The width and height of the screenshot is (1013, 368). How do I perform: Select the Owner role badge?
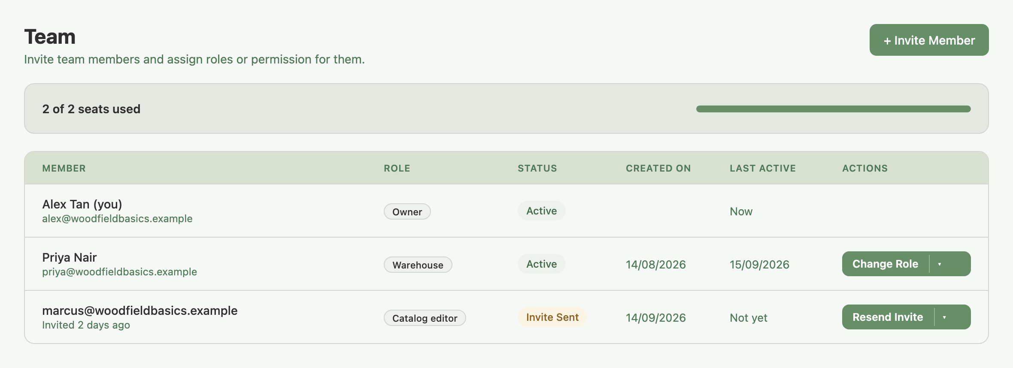pyautogui.click(x=407, y=211)
